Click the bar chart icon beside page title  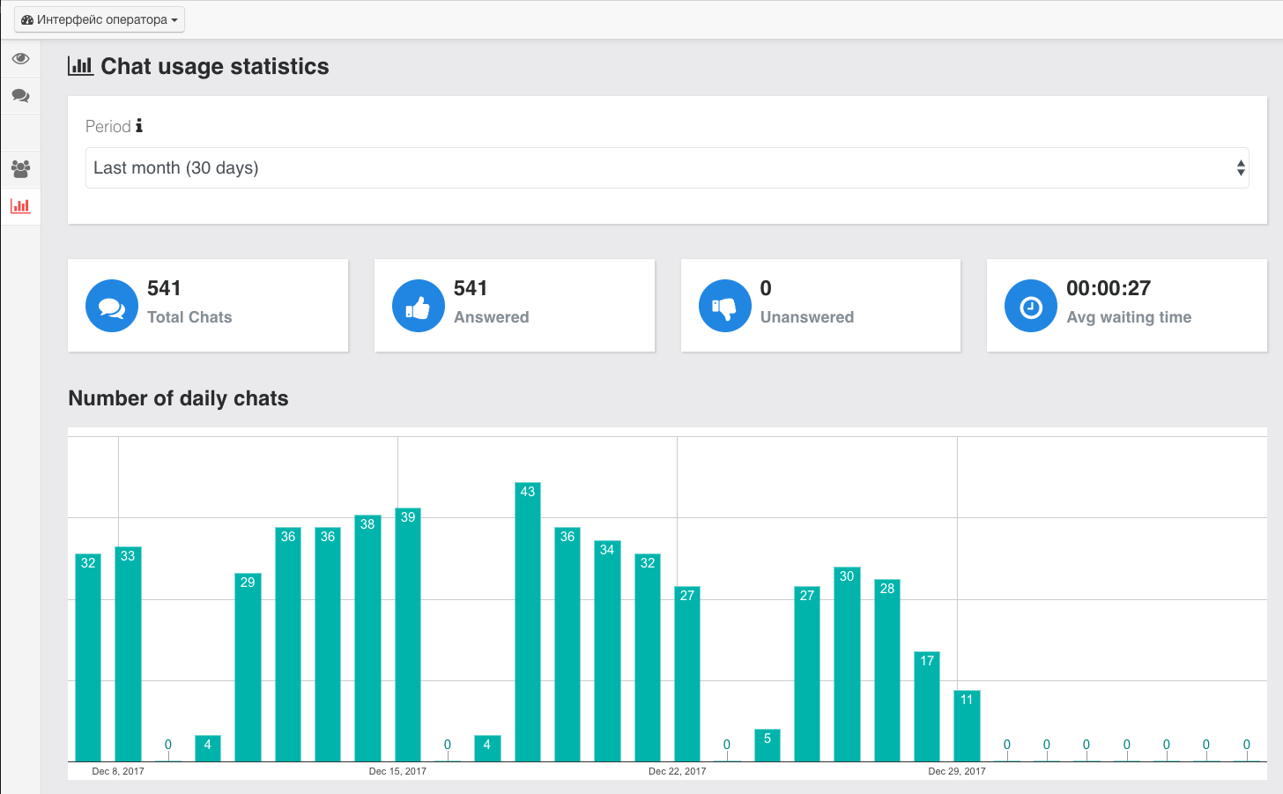tap(80, 66)
